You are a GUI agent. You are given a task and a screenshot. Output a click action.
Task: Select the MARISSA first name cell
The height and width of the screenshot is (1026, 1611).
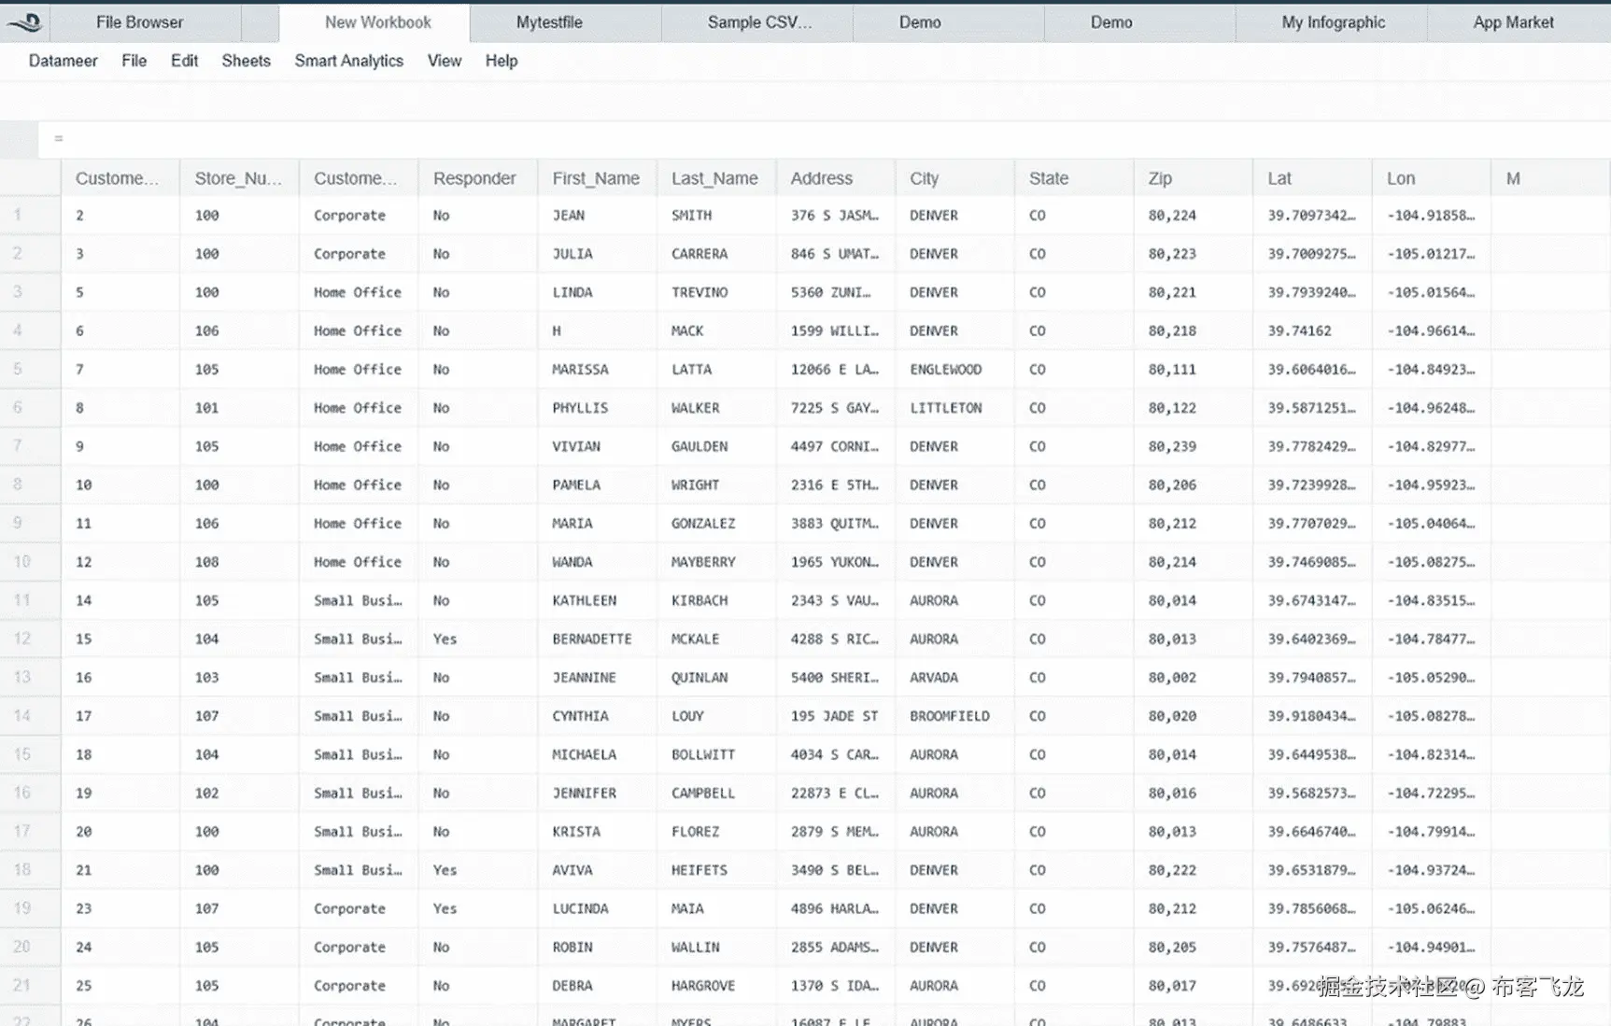(x=597, y=370)
